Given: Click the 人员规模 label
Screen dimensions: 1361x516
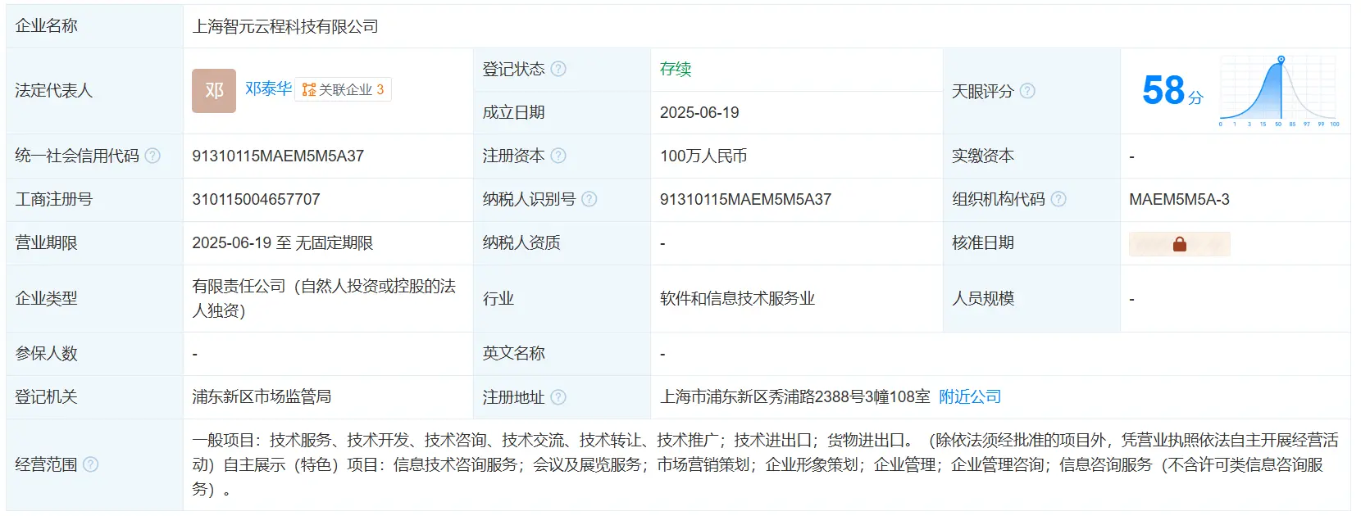Looking at the screenshot, I should pyautogui.click(x=983, y=298).
